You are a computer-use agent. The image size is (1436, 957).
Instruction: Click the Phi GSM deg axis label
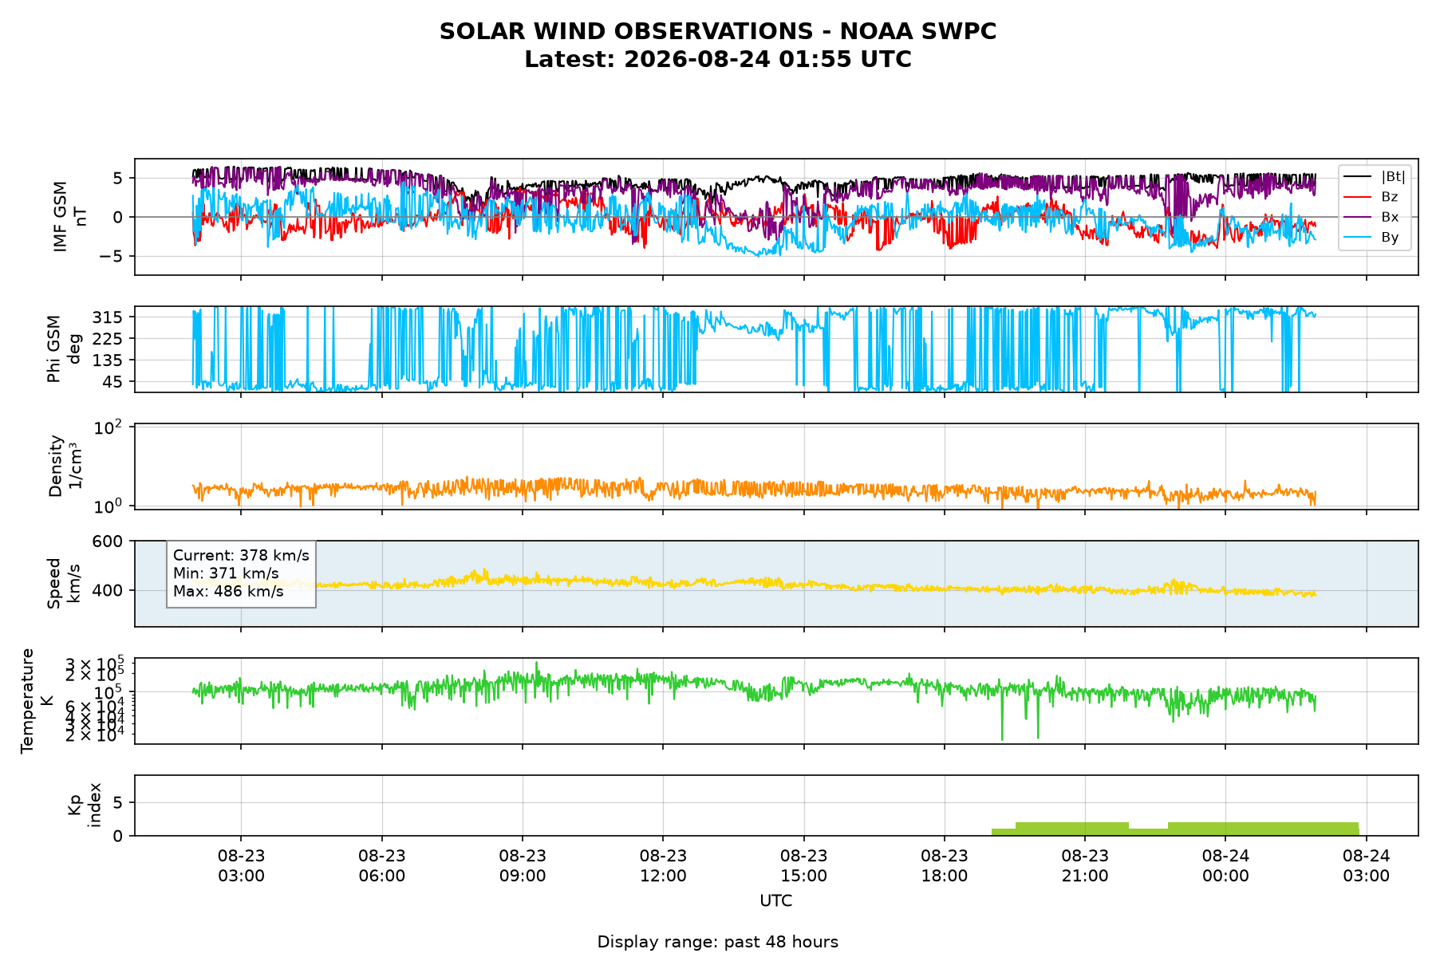coord(64,349)
